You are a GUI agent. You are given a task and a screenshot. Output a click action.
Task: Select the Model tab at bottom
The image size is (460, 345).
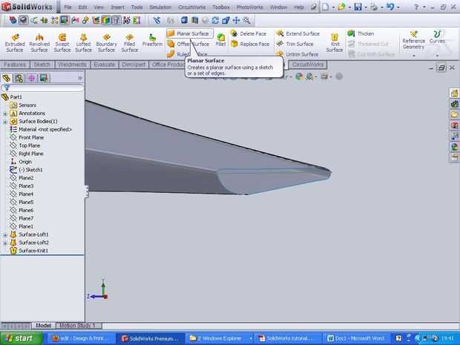coord(44,326)
